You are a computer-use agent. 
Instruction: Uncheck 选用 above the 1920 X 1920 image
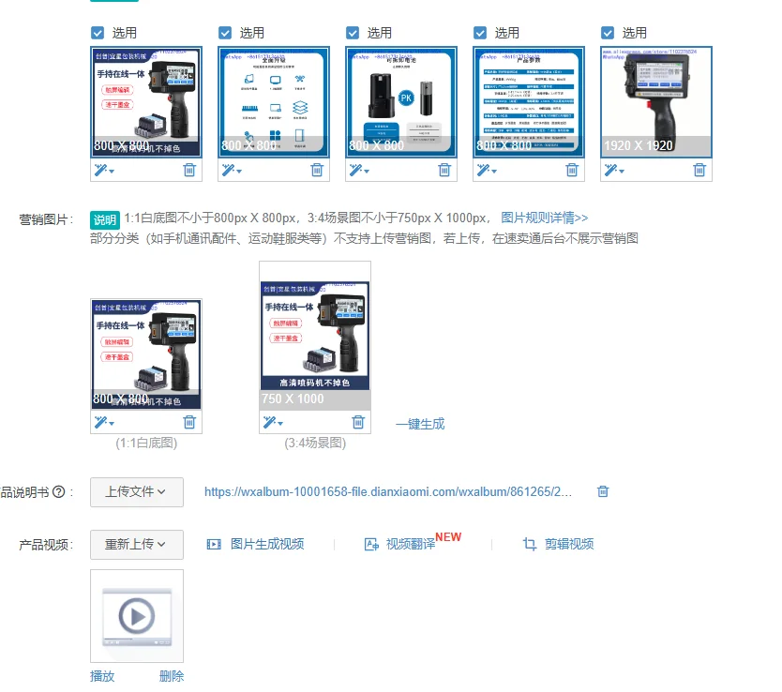pos(608,33)
